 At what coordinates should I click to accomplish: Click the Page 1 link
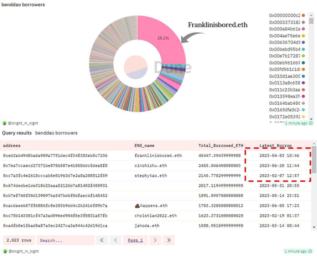(x=135, y=240)
